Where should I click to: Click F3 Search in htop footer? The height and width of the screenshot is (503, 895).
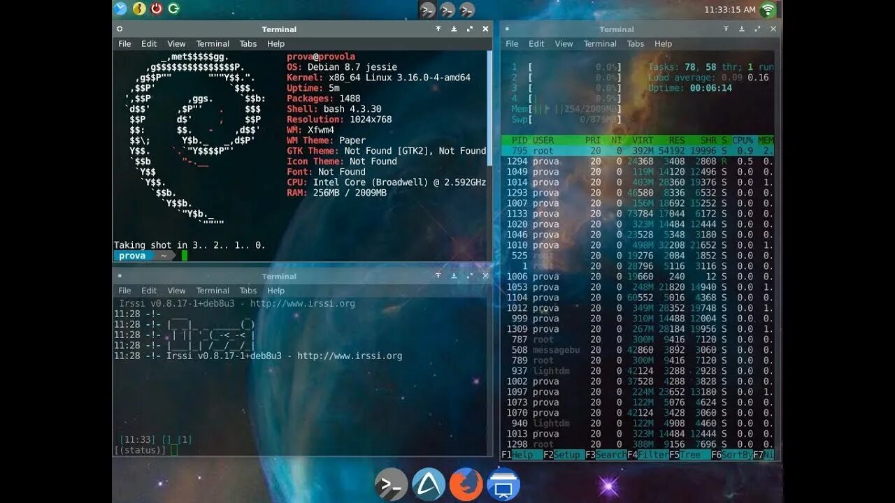click(606, 455)
